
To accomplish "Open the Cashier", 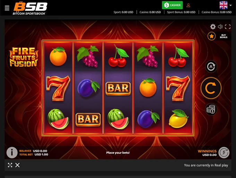I will click(172, 5).
